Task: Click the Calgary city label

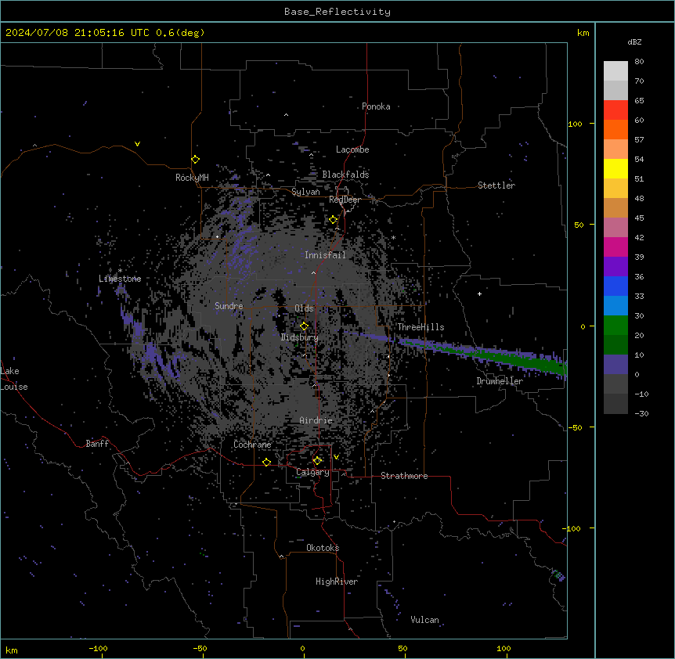Action: 312,472
